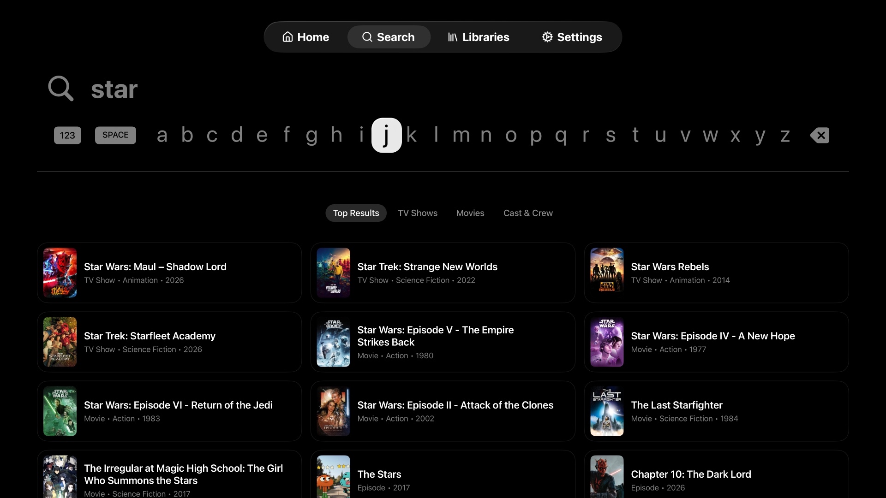Select the letter b key
This screenshot has height=498, width=886.
187,135
